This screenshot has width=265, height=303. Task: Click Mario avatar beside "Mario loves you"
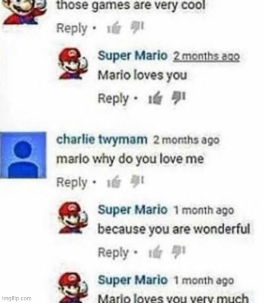[x=73, y=64]
